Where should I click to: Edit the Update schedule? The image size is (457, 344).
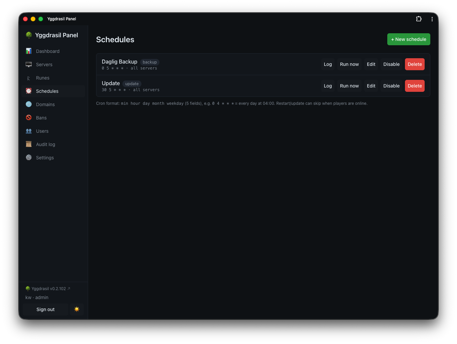[371, 86]
